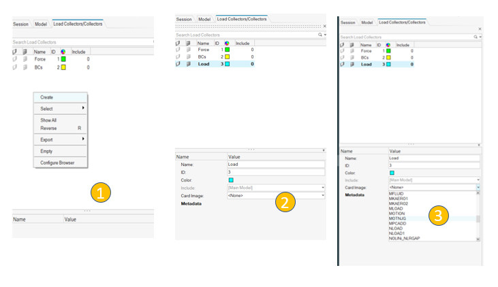Click card column header icon in right panel
The height and width of the screenshot is (287, 498).
point(352,45)
